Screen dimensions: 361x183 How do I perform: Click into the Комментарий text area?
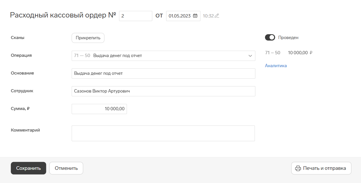click(163, 133)
